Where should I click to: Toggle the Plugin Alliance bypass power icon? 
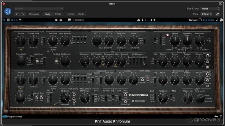[4, 20]
